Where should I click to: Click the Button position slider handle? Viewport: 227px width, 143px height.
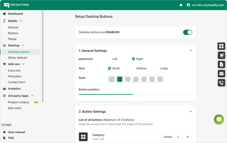click(135, 95)
